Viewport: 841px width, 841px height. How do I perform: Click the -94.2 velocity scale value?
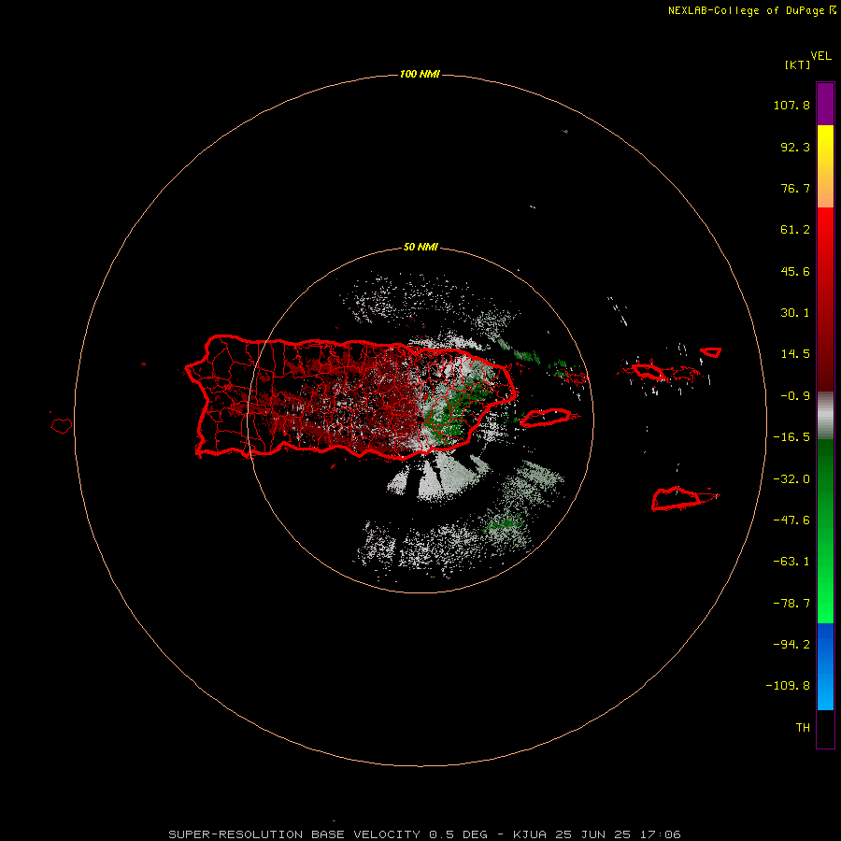click(x=791, y=645)
